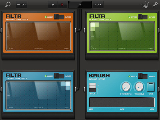This screenshot has height=120, width=160.
Task: Toggle effect/bypass switch on low-pass FILTR
Action: [x=59, y=76]
